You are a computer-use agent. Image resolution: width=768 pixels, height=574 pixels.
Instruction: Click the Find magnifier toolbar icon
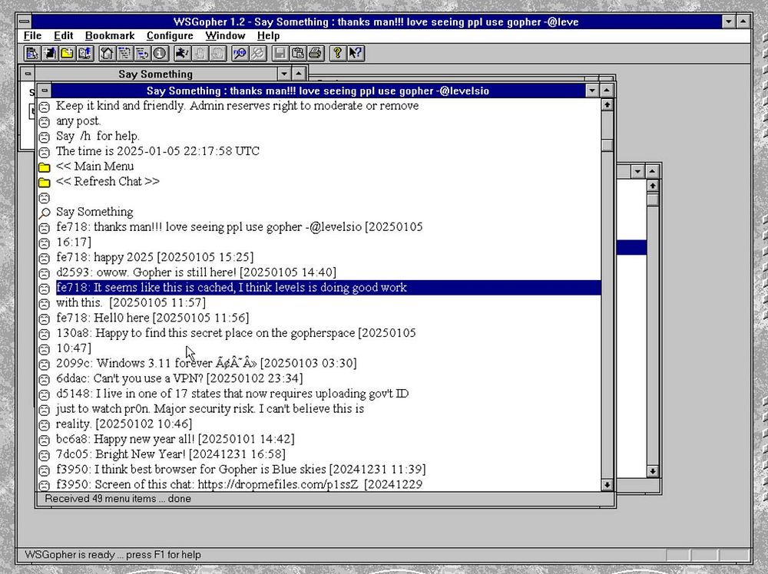pos(240,54)
